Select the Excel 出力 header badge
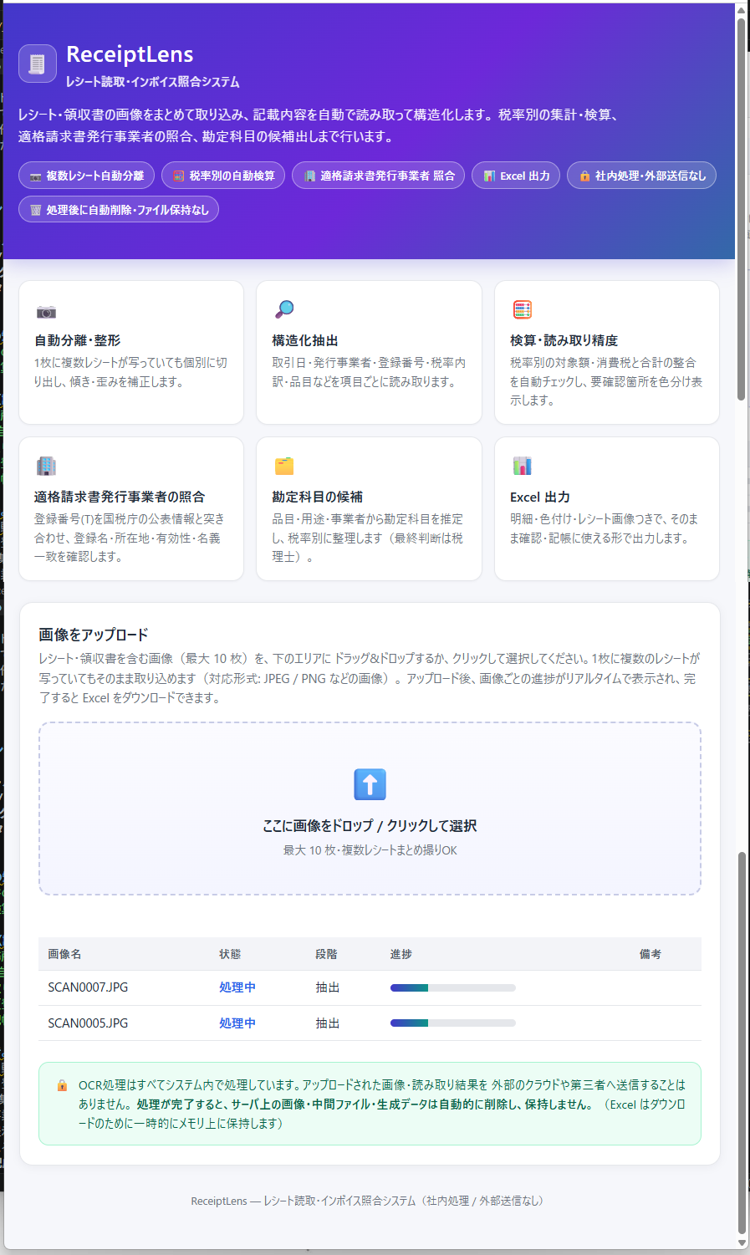The height and width of the screenshot is (1255, 750). point(516,176)
